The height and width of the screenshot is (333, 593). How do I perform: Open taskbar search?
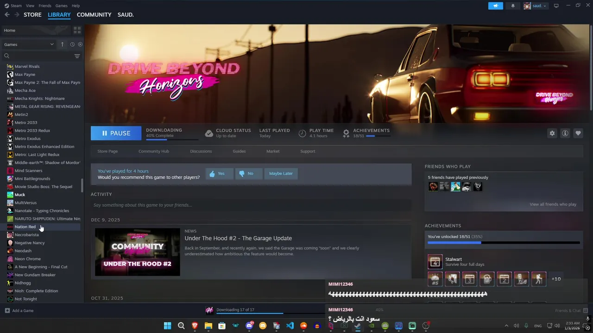point(181,326)
